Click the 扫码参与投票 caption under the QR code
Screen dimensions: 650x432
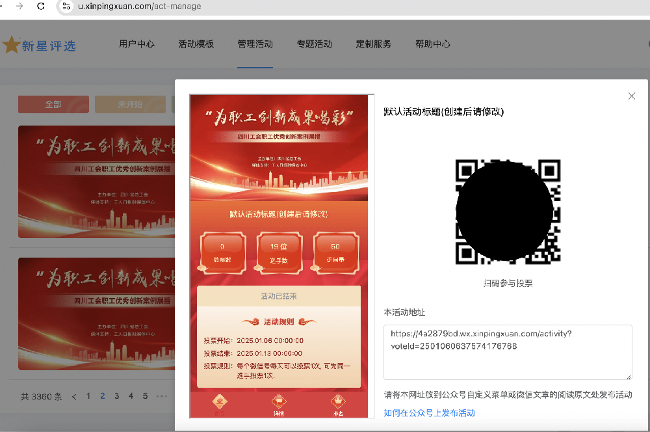point(508,284)
